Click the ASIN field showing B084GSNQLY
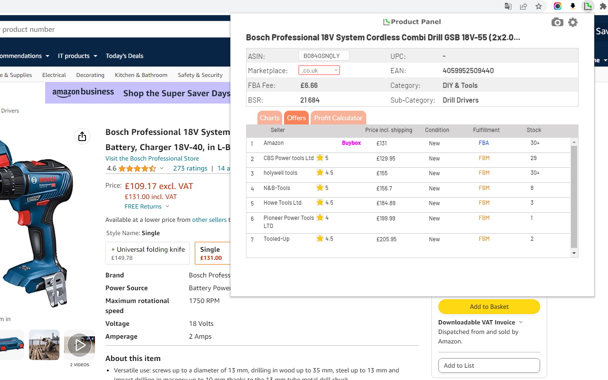 (x=323, y=55)
